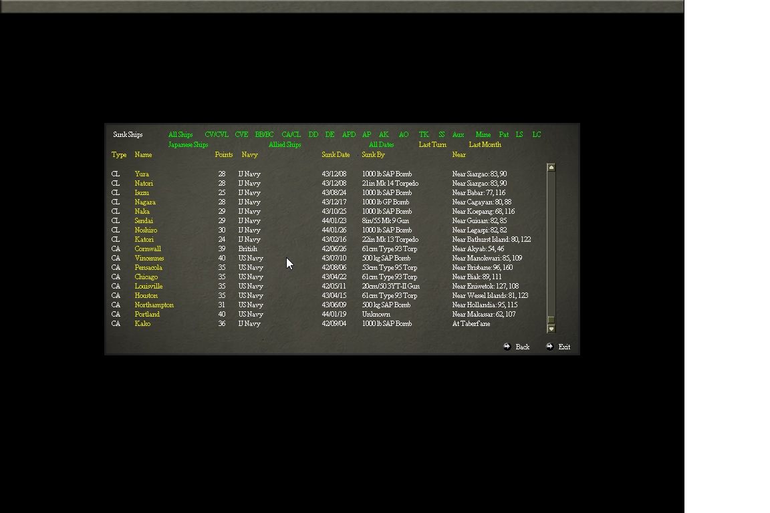Open ship Noshiro in the list
Viewport: 770px width, 513px height.
tap(146, 230)
